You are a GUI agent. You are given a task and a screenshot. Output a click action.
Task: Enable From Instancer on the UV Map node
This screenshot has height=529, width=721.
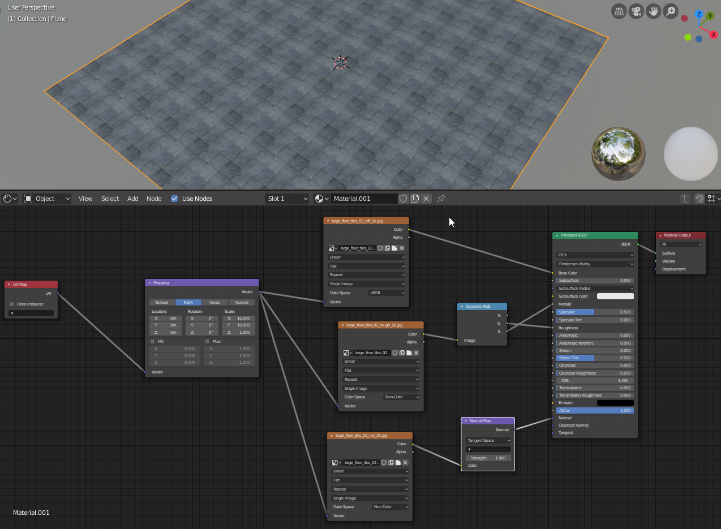[11, 304]
